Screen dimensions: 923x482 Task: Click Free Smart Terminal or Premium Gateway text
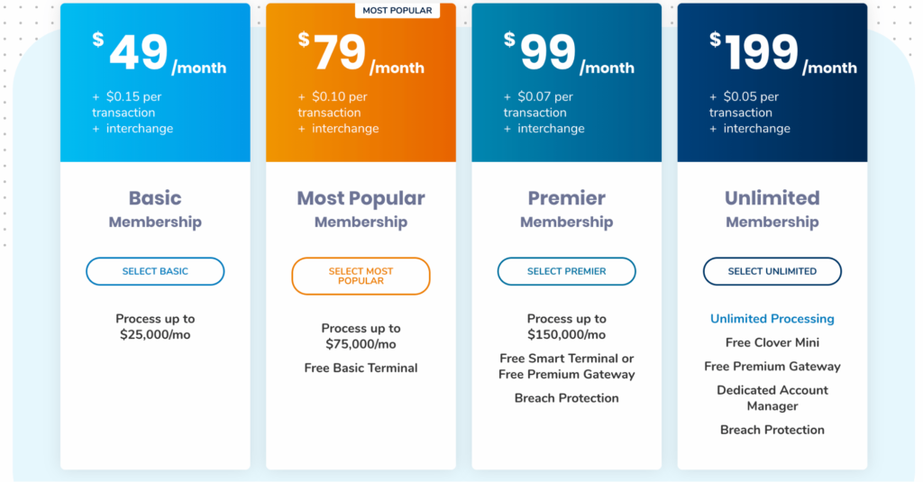(566, 366)
